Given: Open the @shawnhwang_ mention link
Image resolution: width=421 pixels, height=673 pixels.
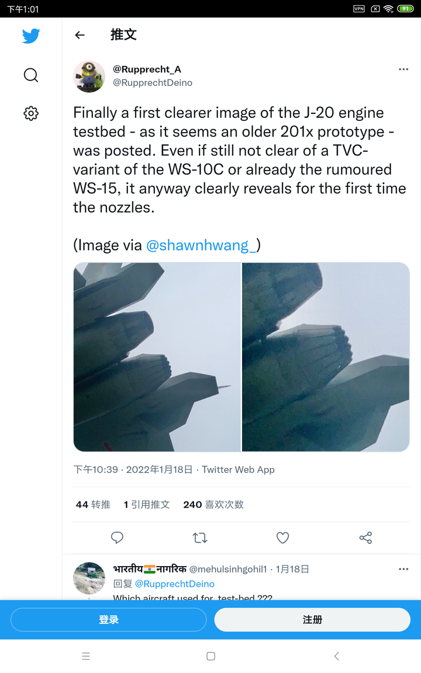Looking at the screenshot, I should [x=201, y=245].
